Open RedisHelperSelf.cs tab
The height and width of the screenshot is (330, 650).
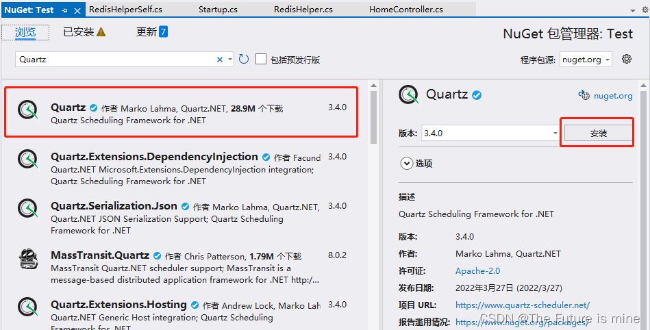125,9
